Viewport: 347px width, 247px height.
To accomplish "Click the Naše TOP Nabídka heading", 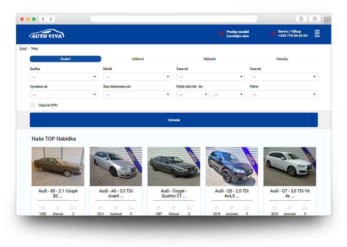I will click(54, 139).
